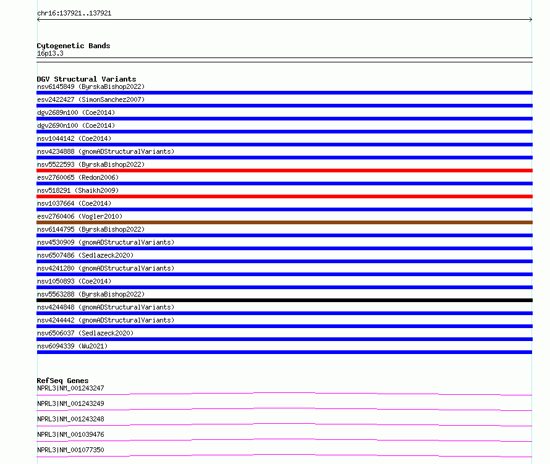This screenshot has width=550, height=464.
Task: Click the 16p13.3 band label
Action: [50, 53]
